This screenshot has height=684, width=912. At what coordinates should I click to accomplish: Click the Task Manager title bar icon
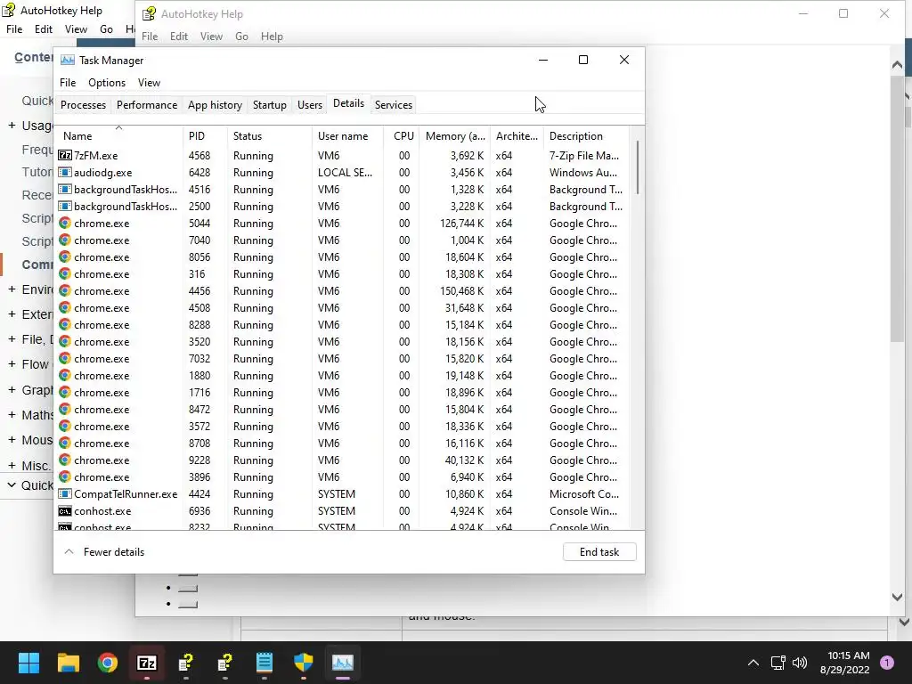[x=68, y=60]
